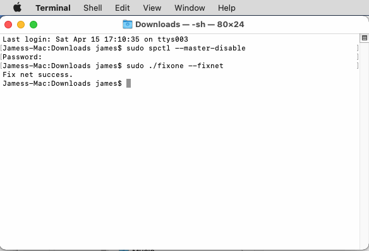This screenshot has width=369, height=251.
Task: Open the Shell menu
Action: tap(93, 8)
